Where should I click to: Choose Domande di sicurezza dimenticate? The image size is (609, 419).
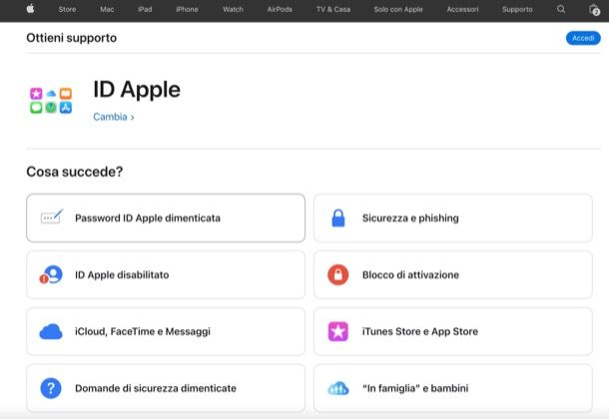tap(166, 388)
